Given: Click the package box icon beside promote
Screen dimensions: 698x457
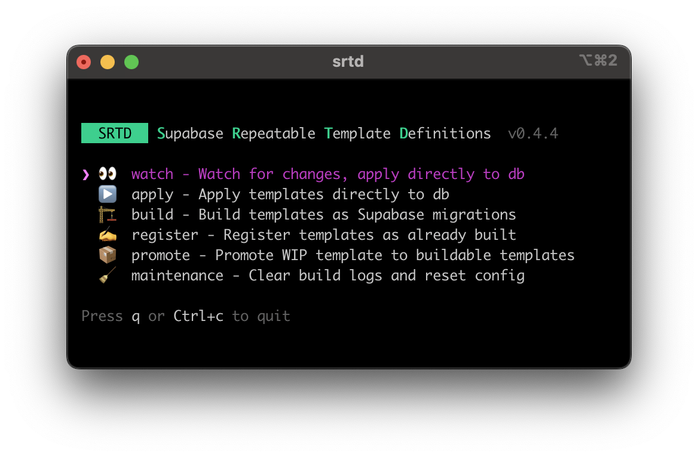Looking at the screenshot, I should pyautogui.click(x=108, y=255).
